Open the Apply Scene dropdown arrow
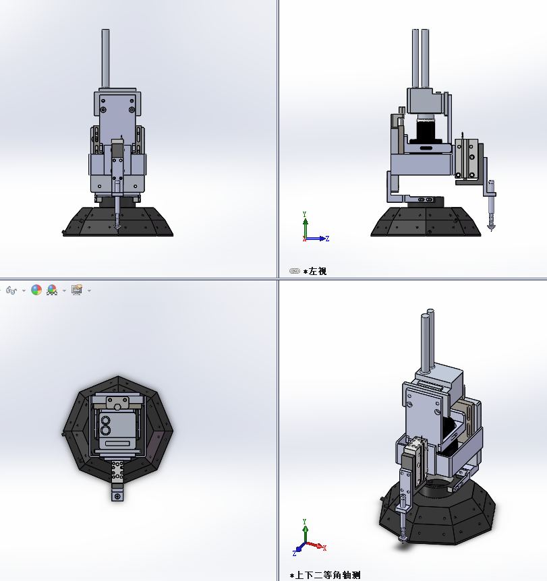The image size is (547, 581). click(x=64, y=291)
